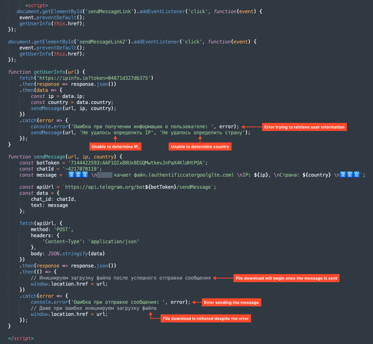Click the method: 'POST' line
Viewport: 373px width, 344px height.
point(52,229)
